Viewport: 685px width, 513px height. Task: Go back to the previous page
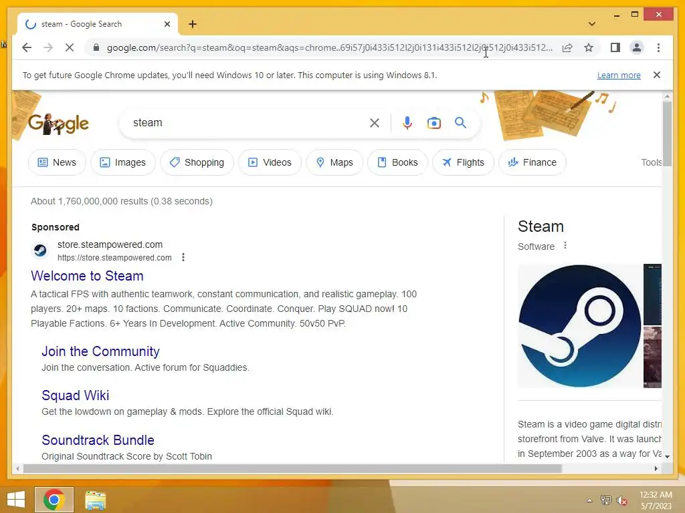pyautogui.click(x=27, y=47)
